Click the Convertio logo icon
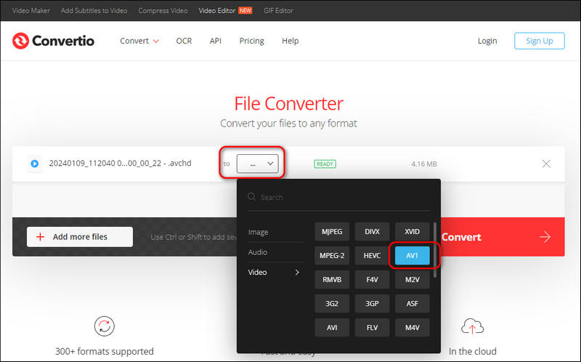Screen dimensions: 581x362 [x=20, y=41]
